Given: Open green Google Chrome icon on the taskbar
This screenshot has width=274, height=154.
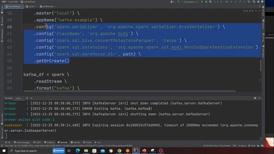Looking at the screenshot, I should coord(119,151).
